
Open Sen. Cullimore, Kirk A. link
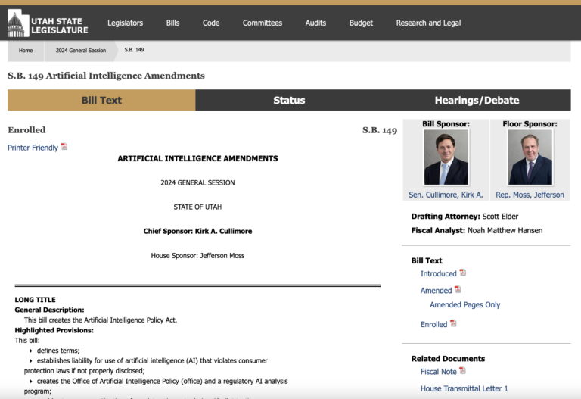[x=446, y=195]
